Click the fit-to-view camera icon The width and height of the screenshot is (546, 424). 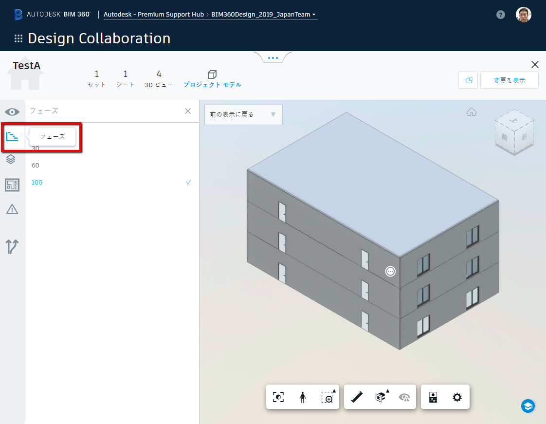coord(277,397)
